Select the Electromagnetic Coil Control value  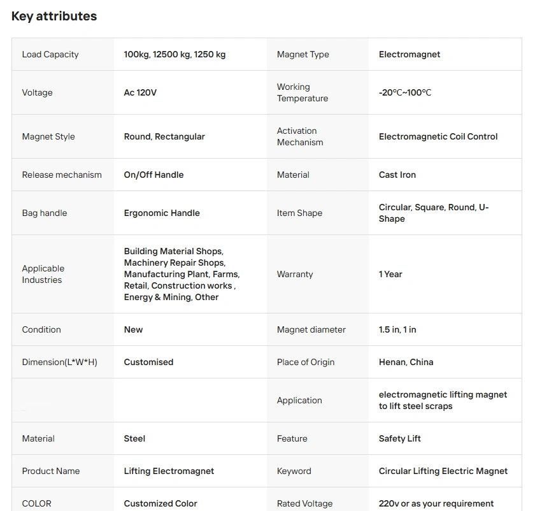point(438,136)
